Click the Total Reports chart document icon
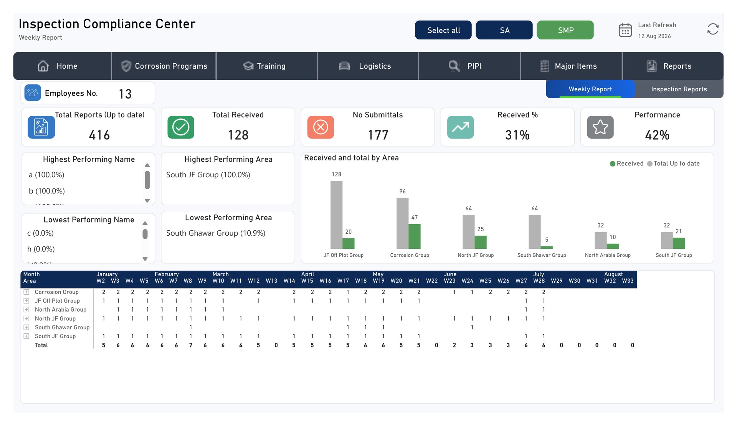This screenshot has height=426, width=737. (x=41, y=127)
